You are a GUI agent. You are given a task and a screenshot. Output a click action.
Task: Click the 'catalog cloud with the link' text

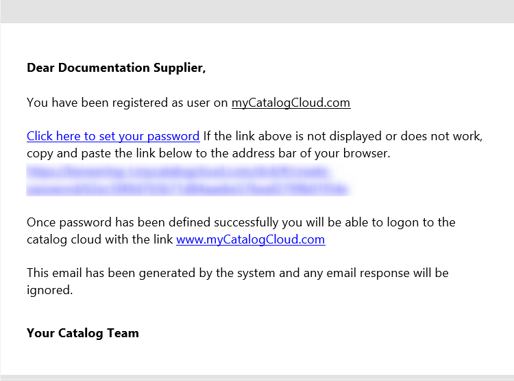100,239
